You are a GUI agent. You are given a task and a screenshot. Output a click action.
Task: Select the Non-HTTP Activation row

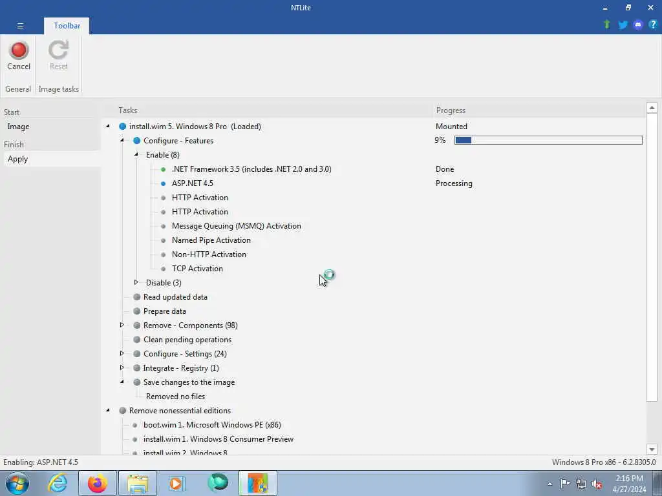209,254
